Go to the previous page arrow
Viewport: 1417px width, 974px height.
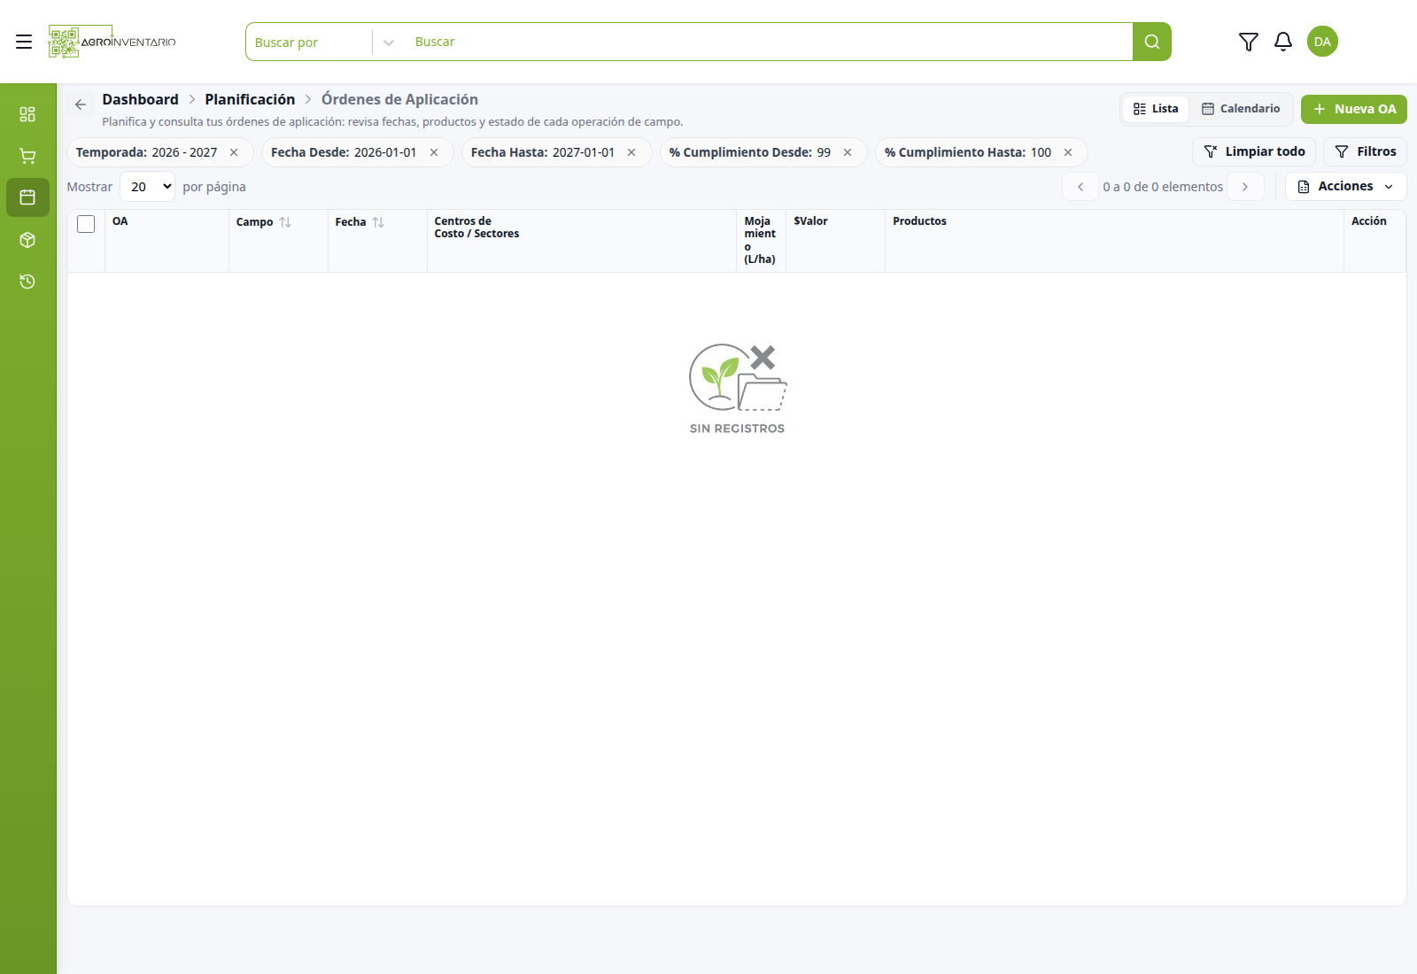pos(1080,187)
